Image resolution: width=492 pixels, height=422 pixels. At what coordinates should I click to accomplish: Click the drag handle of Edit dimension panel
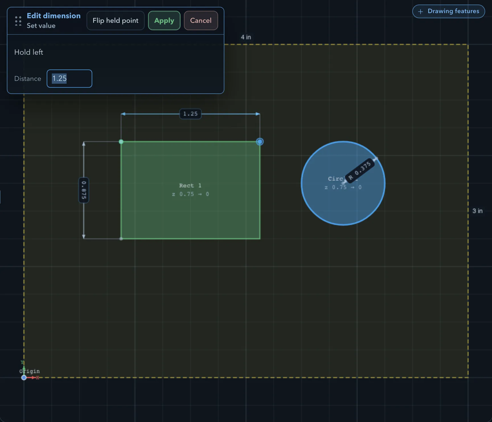(x=18, y=21)
